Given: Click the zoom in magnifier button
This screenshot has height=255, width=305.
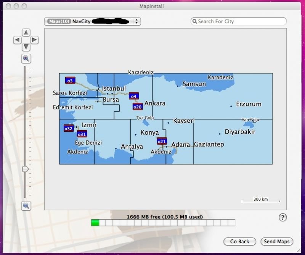Looking at the screenshot, I should click(26, 58).
